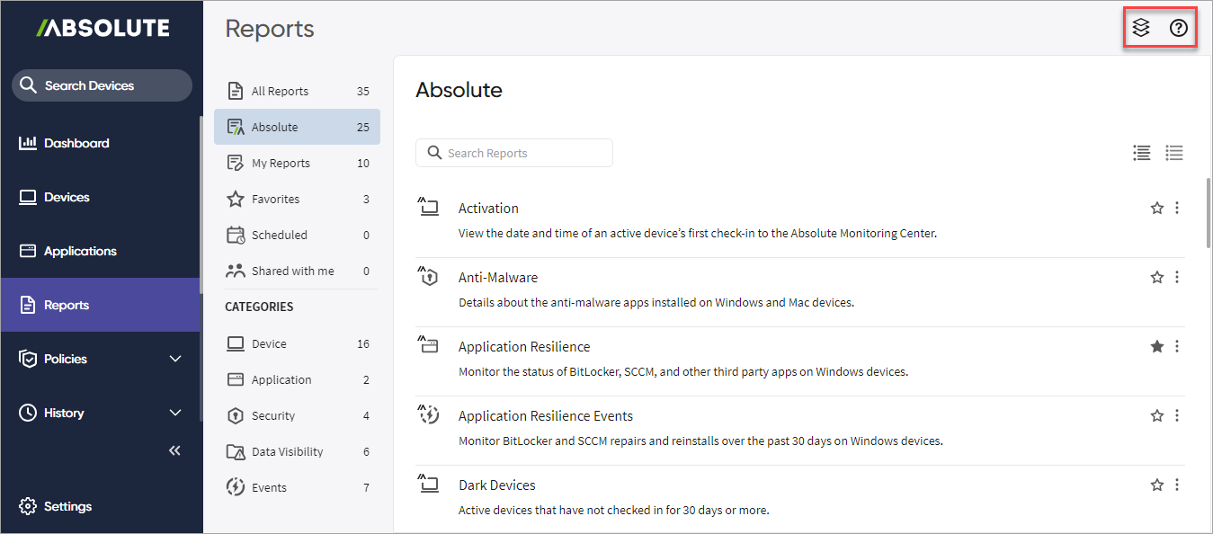The image size is (1213, 534).
Task: Click the Devices laptop icon in sidebar
Action: [x=28, y=197]
